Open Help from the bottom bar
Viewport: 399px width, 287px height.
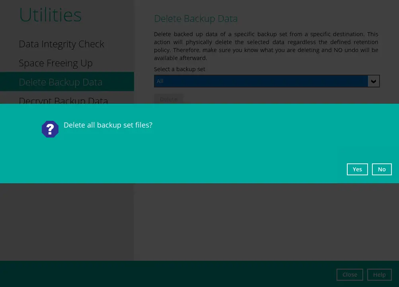[379, 274]
